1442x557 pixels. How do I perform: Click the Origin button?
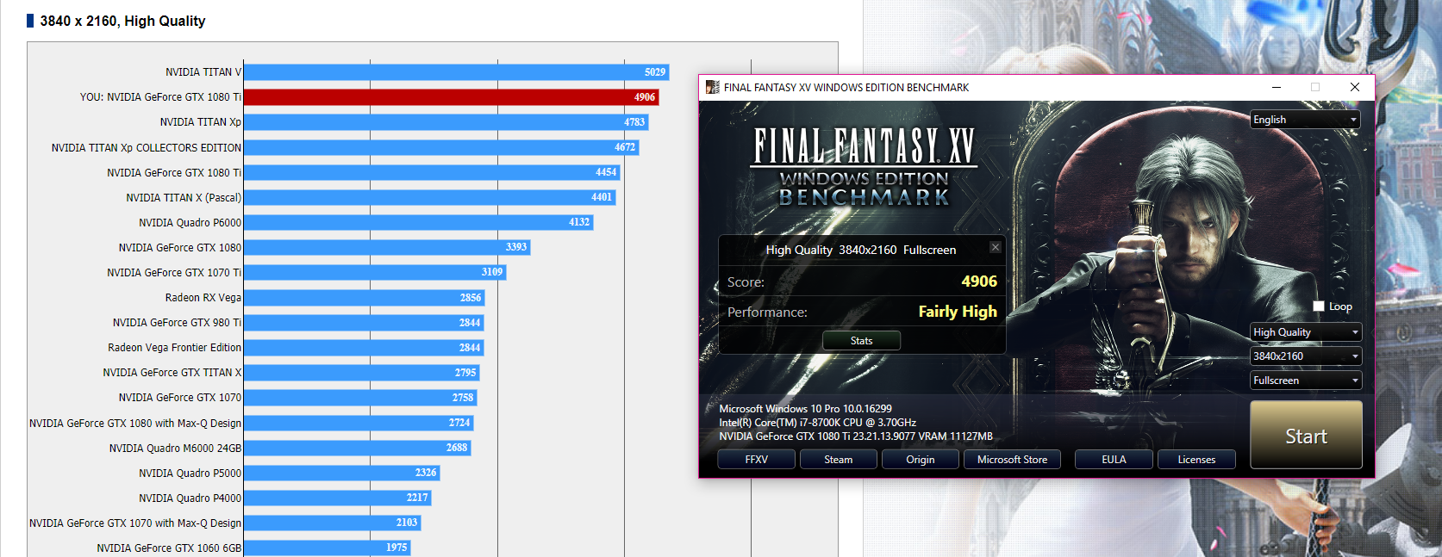[x=921, y=460]
